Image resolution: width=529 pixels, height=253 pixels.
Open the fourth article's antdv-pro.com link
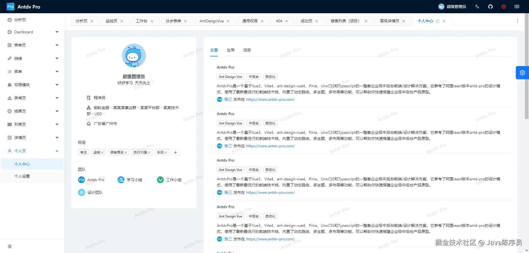pyautogui.click(x=270, y=239)
